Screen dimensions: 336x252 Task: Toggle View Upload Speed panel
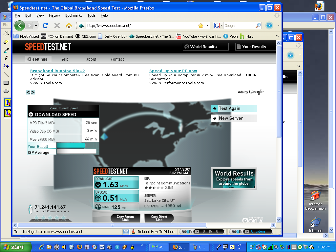click(63, 108)
